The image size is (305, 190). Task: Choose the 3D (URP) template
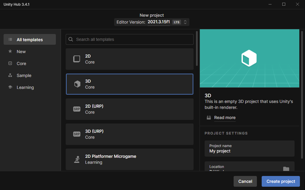[130, 134]
